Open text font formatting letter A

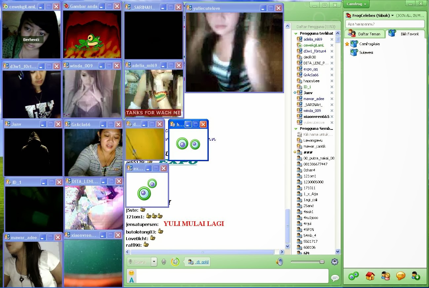click(x=131, y=280)
